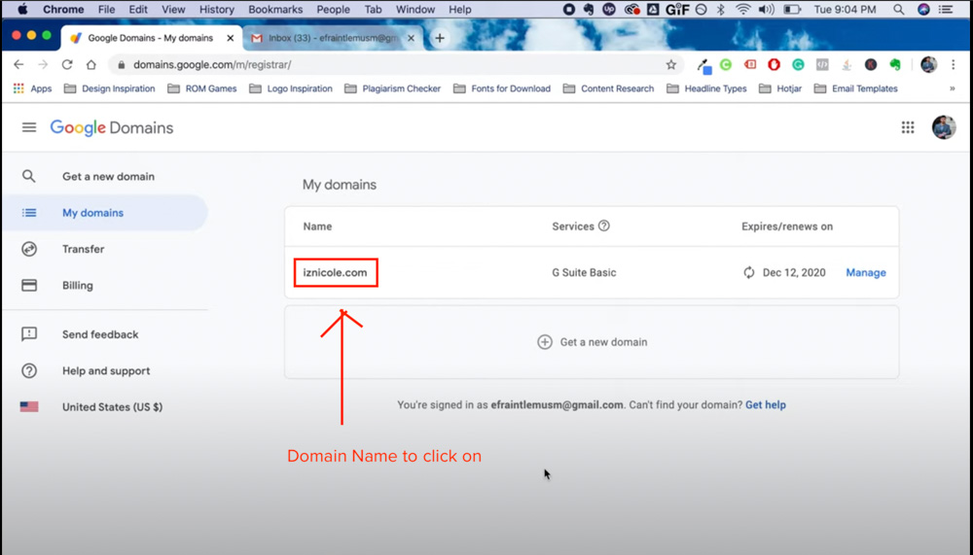Open the Headline Types bookmark folder
Viewport: 973px width, 555px height.
click(x=706, y=88)
